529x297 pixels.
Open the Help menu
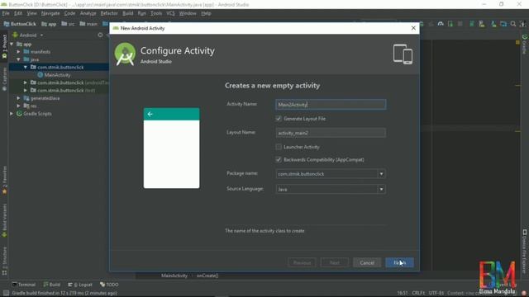206,13
